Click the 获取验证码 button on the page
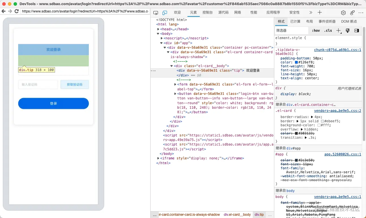The height and width of the screenshot is (218, 366). click(75, 84)
